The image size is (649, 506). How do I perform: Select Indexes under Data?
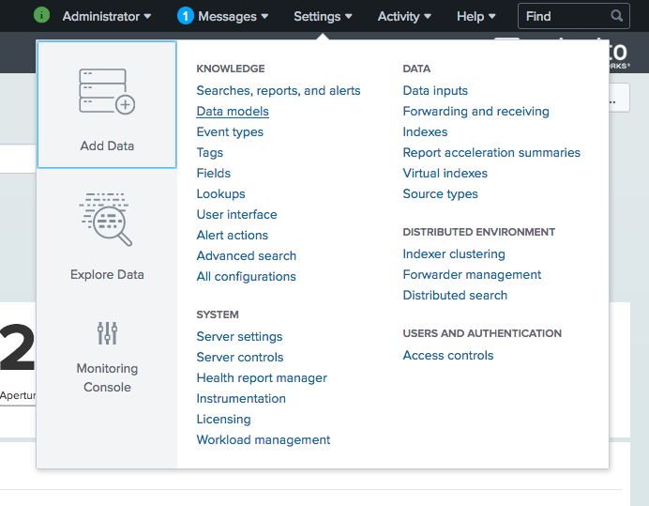click(x=425, y=132)
